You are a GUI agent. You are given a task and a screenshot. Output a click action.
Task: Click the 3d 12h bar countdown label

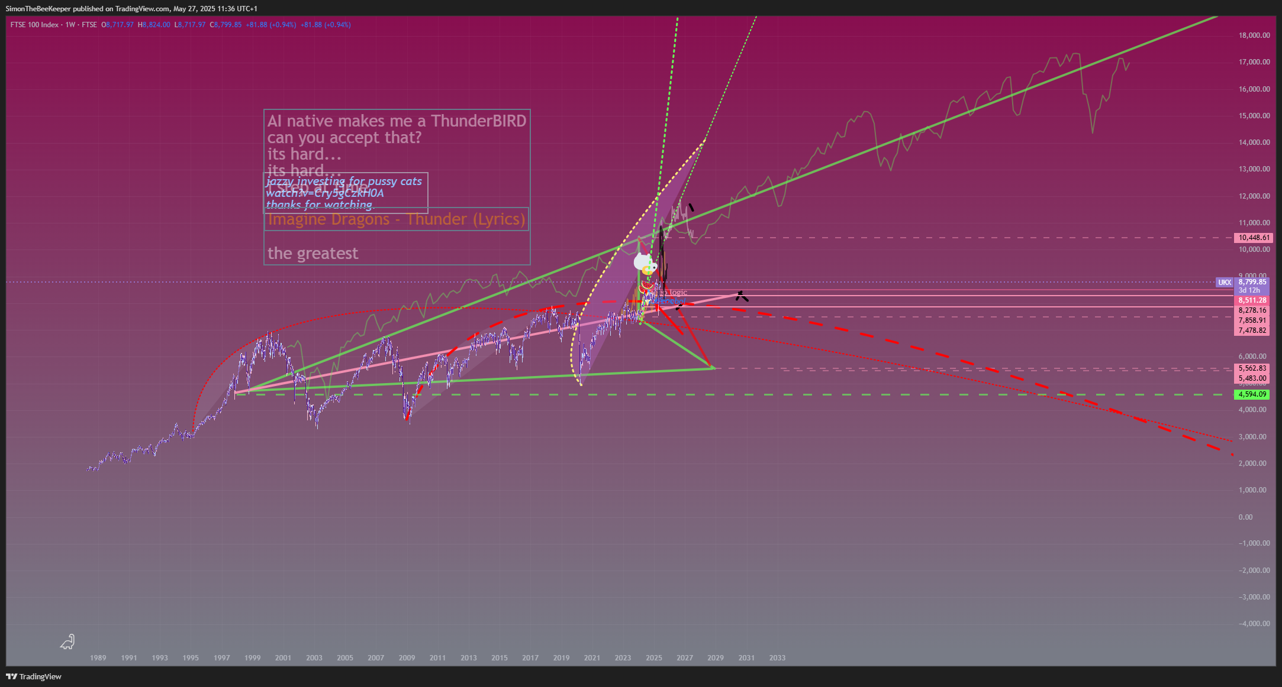1249,290
